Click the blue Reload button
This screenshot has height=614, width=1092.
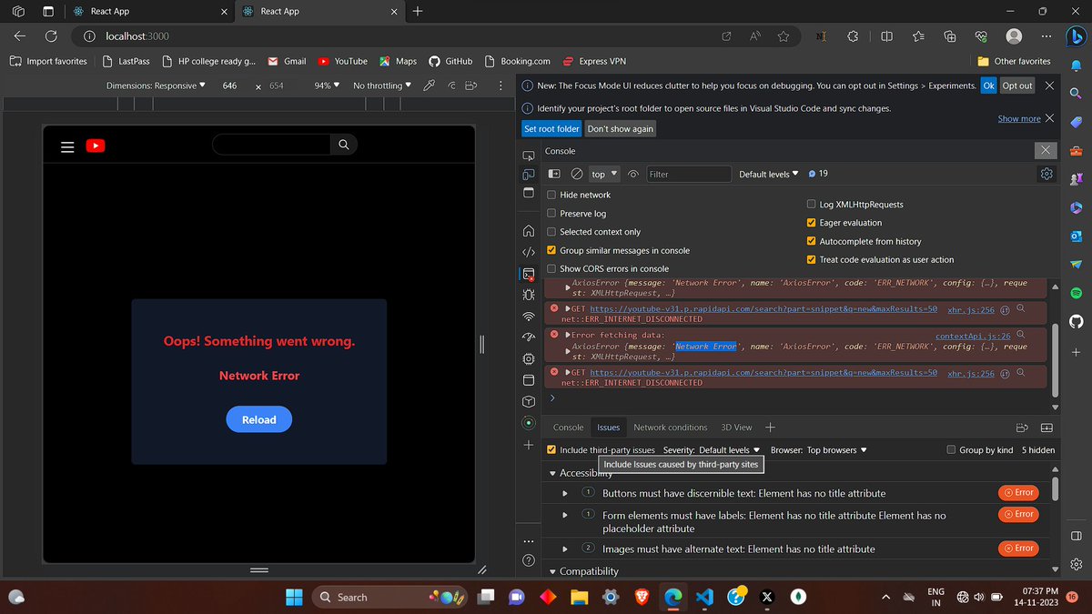click(259, 419)
